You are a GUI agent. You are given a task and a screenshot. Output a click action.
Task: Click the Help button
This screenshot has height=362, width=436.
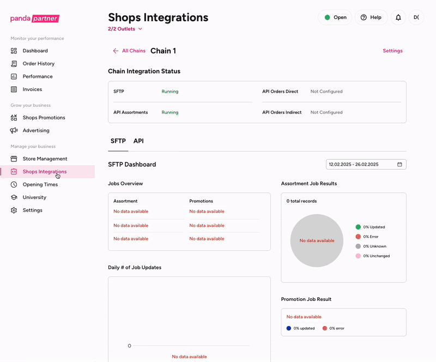pos(371,17)
